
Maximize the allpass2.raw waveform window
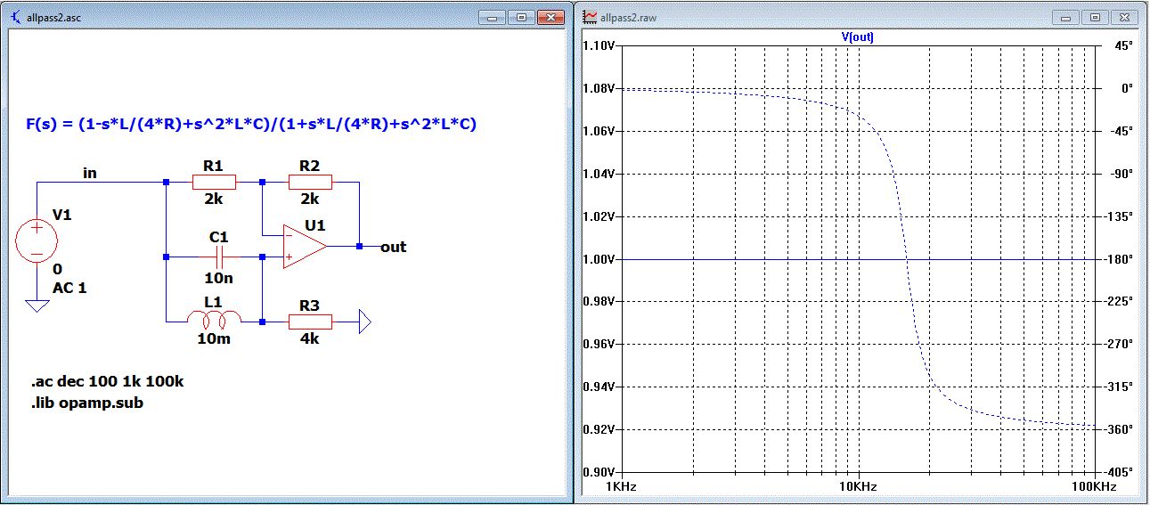pos(1095,17)
